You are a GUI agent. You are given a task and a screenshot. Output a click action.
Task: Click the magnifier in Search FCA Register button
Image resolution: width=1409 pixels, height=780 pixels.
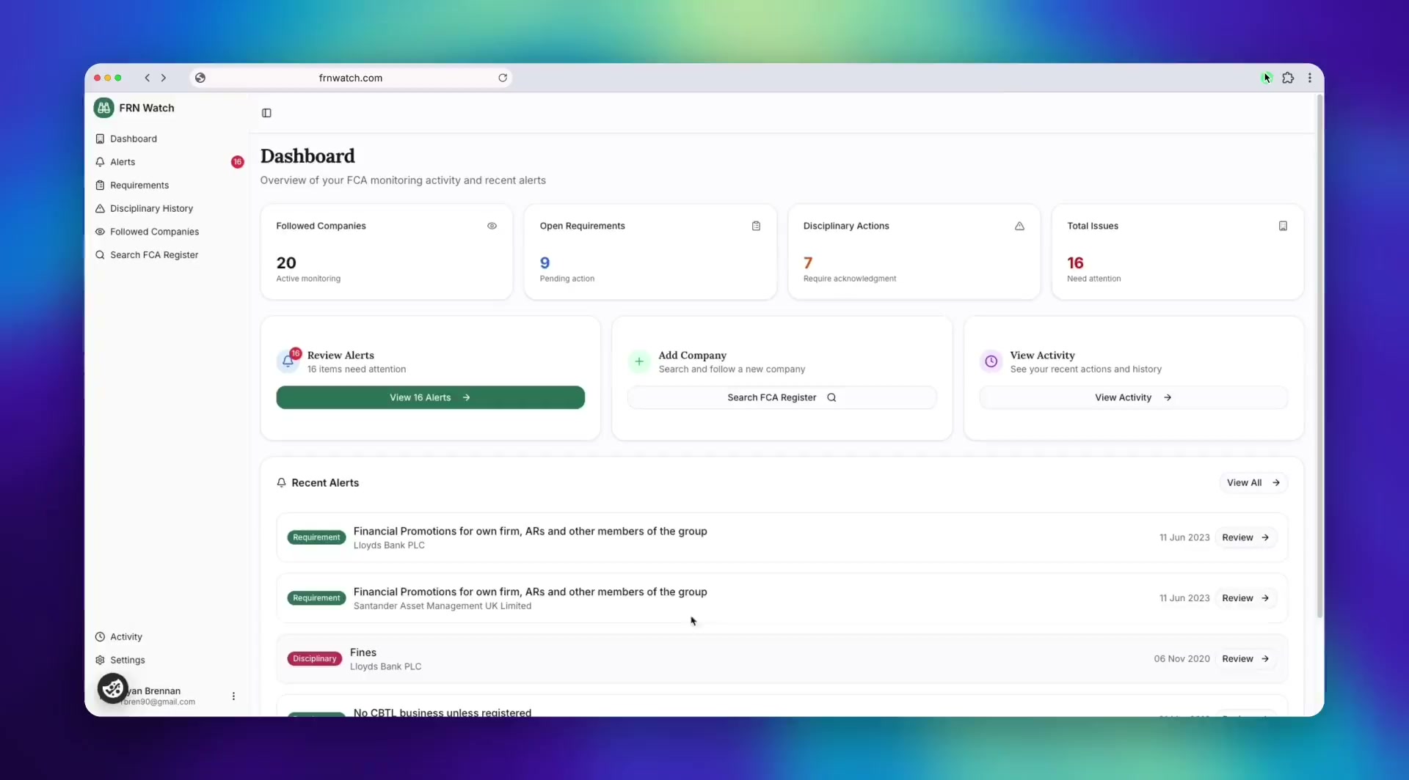[x=833, y=397]
